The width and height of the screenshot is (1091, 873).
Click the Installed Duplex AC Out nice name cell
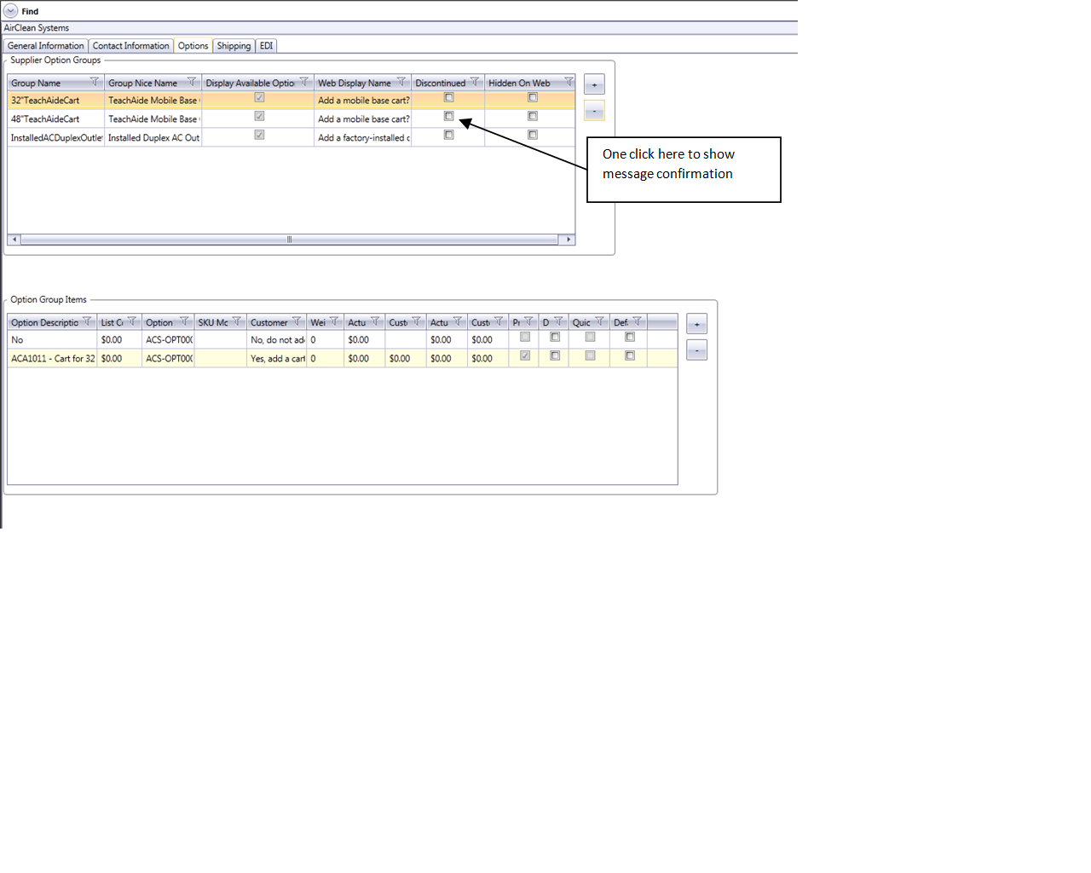(153, 138)
